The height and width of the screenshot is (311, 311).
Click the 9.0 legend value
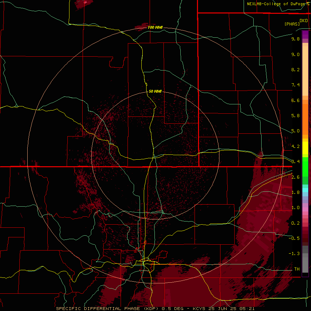pyautogui.click(x=295, y=54)
